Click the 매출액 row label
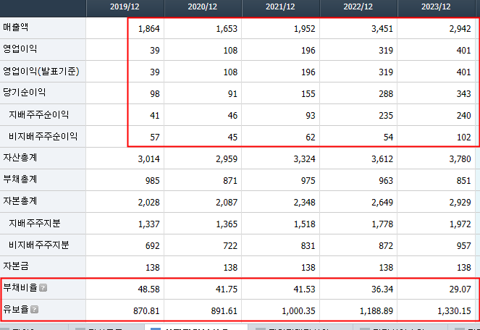 point(16,27)
